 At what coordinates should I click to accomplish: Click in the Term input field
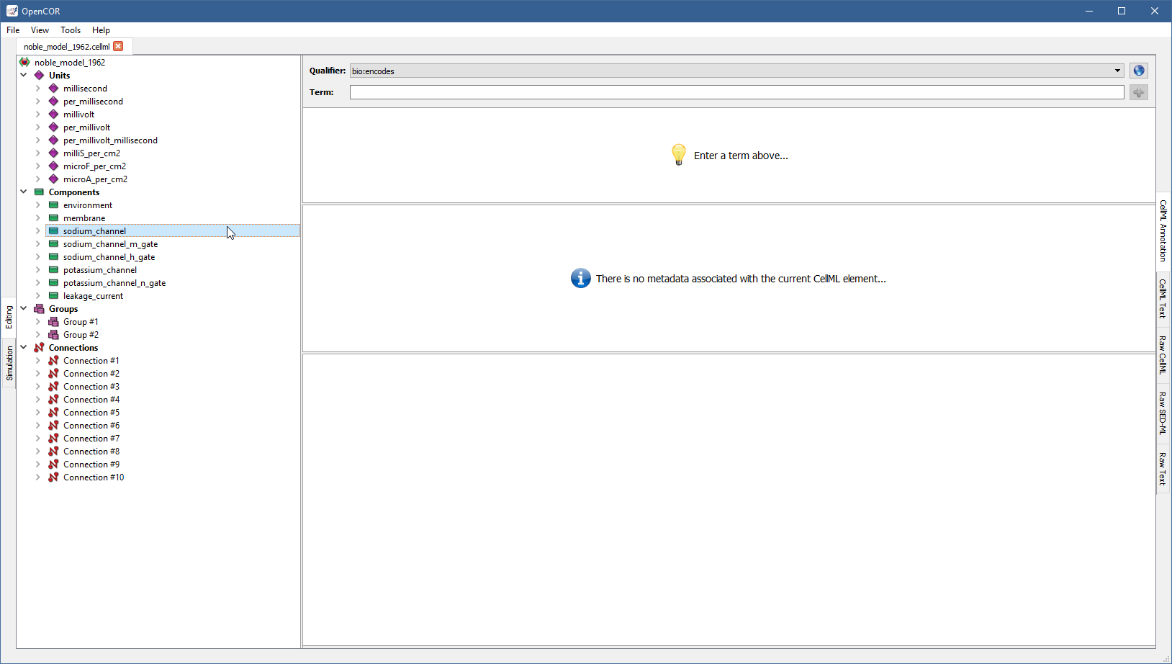tap(736, 92)
